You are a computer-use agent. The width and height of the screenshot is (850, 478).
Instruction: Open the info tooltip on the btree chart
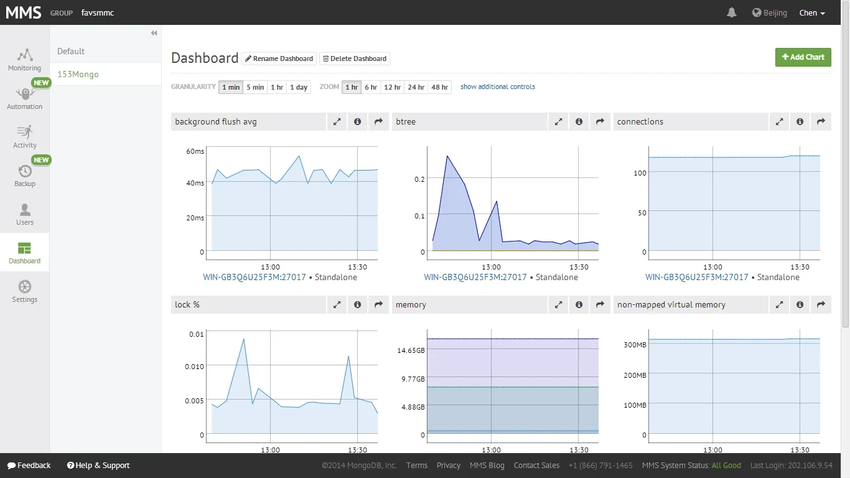coord(579,121)
